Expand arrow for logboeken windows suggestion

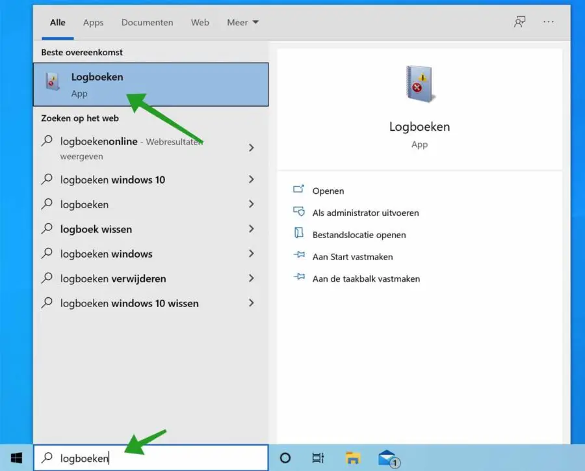click(252, 253)
